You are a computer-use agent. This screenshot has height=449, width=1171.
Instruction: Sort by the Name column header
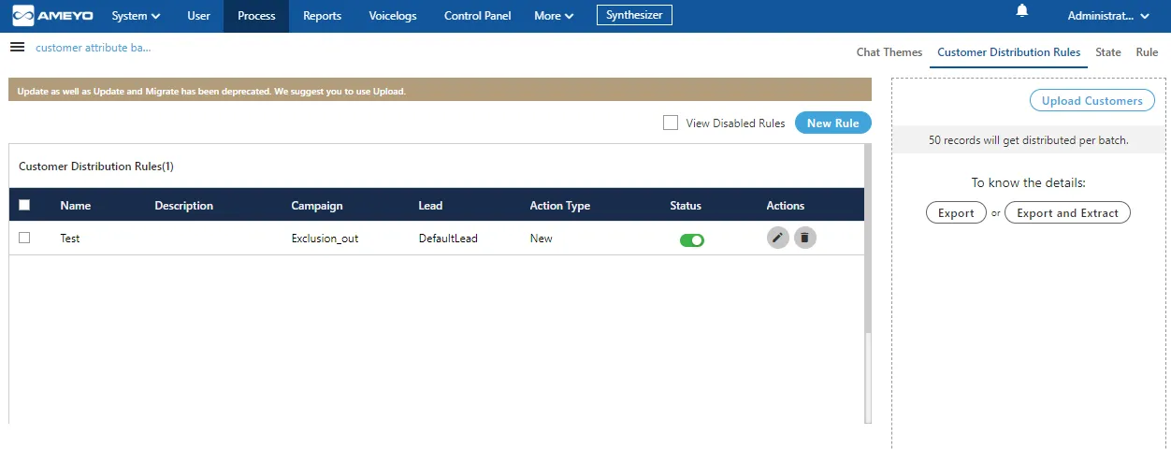[76, 206]
